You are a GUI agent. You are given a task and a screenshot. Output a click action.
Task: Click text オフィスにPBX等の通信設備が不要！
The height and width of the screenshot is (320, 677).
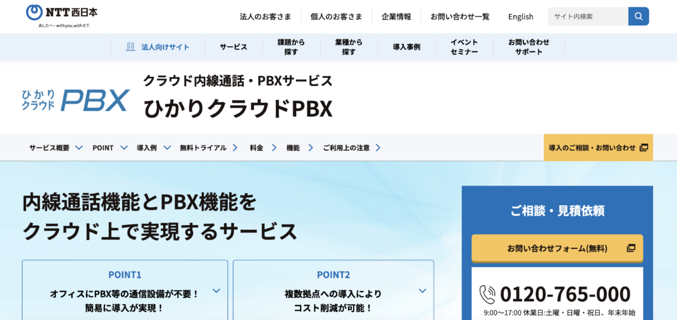coord(125,294)
